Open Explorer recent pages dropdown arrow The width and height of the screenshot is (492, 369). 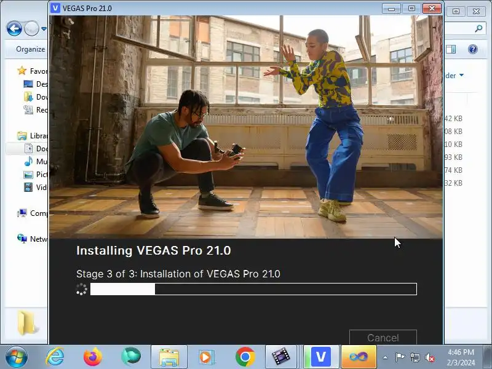click(x=44, y=29)
